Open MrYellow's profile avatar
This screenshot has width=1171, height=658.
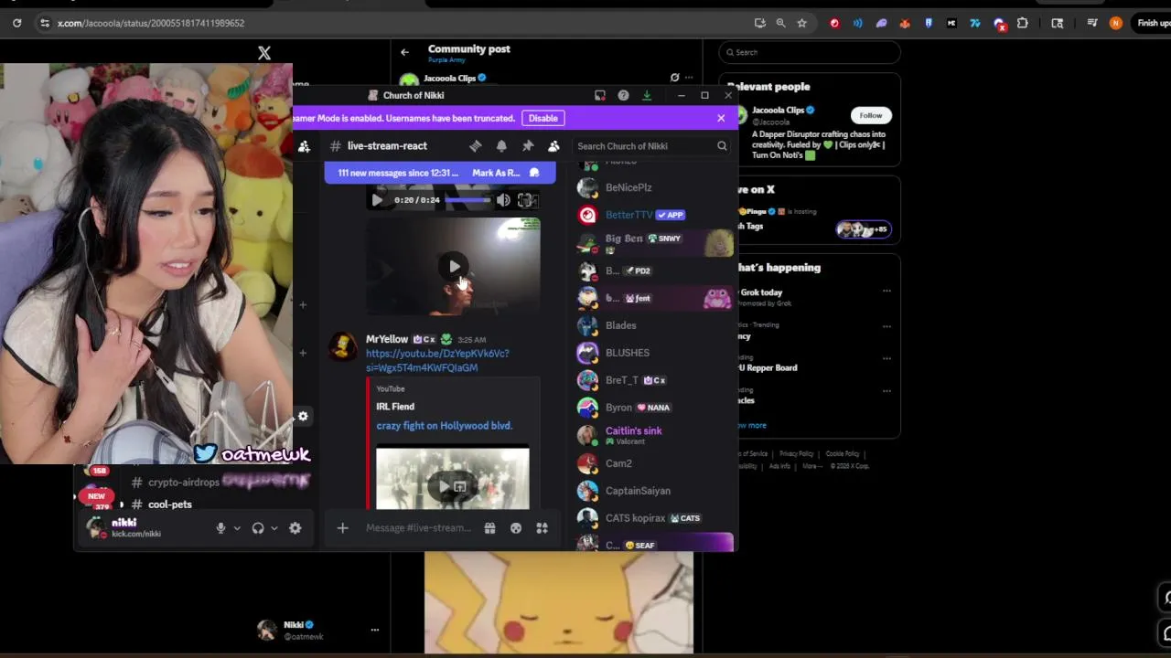[x=343, y=346]
